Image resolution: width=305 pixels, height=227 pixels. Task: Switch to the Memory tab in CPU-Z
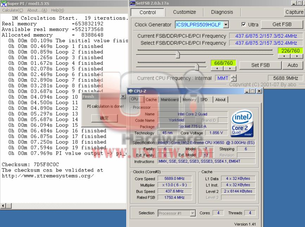pyautogui.click(x=189, y=100)
